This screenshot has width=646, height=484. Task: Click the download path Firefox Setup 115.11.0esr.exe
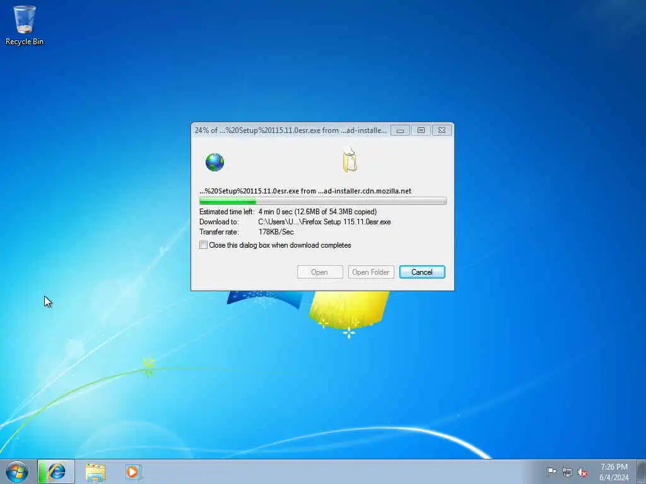point(324,222)
